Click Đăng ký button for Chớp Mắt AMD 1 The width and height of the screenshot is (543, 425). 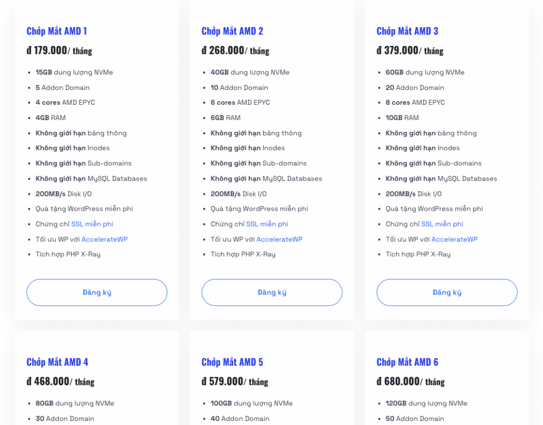click(x=97, y=292)
